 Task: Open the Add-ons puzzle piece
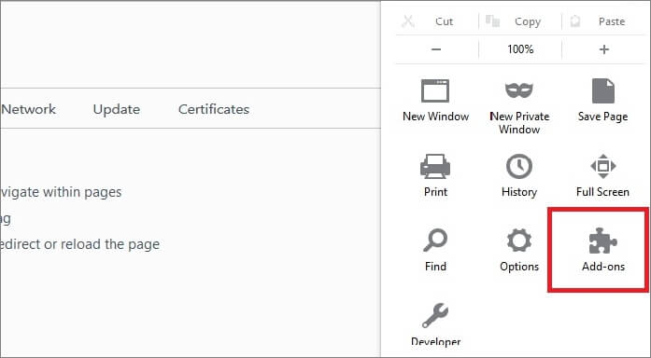tap(602, 250)
